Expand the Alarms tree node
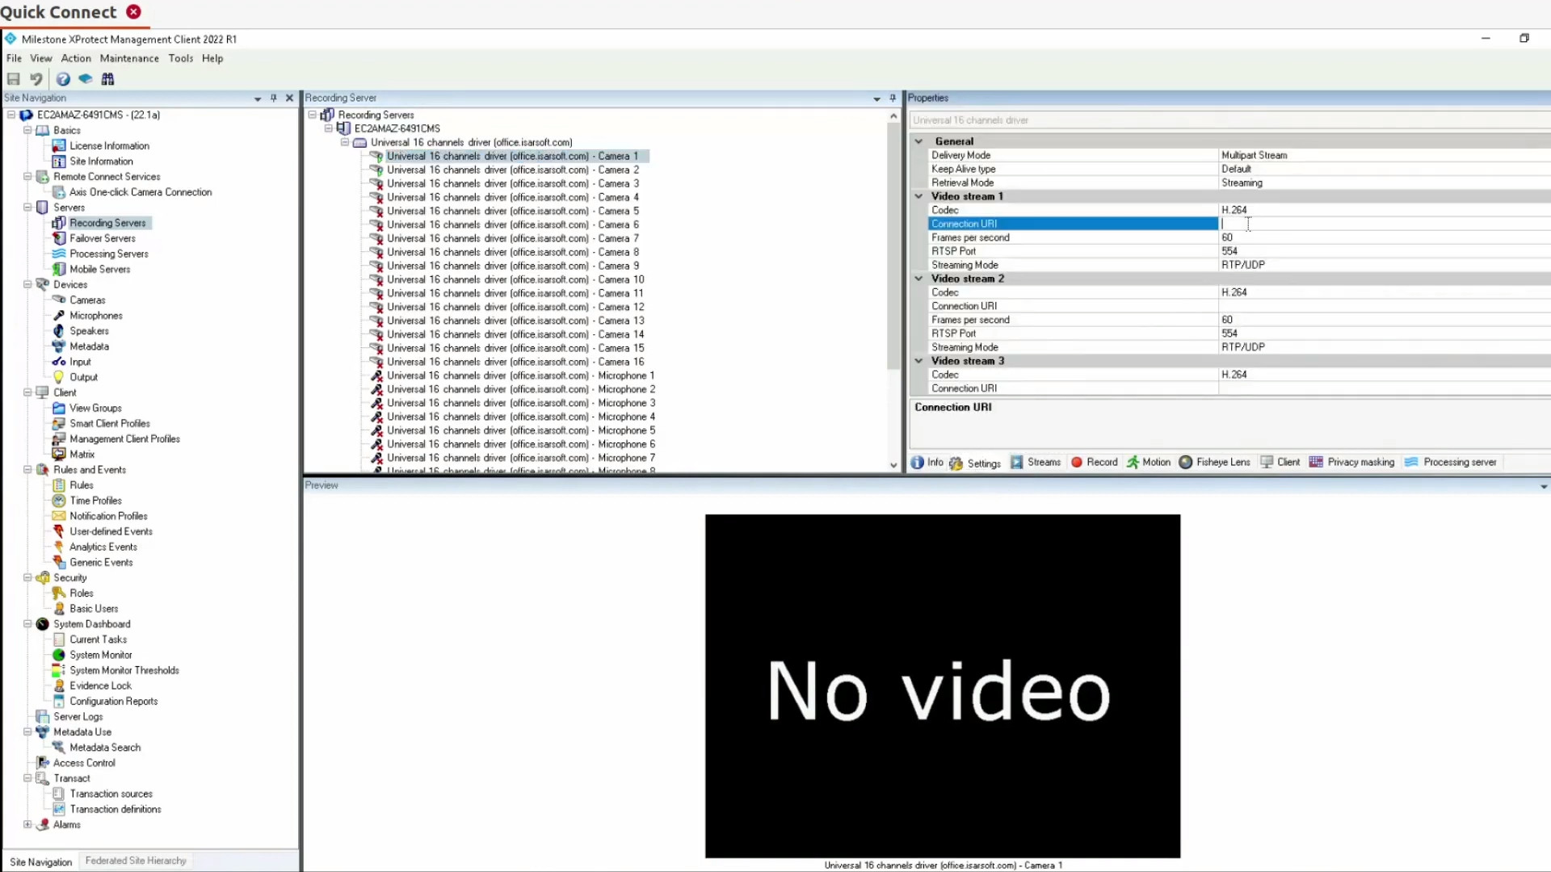Screen dimensions: 1551x872 pyautogui.click(x=27, y=824)
